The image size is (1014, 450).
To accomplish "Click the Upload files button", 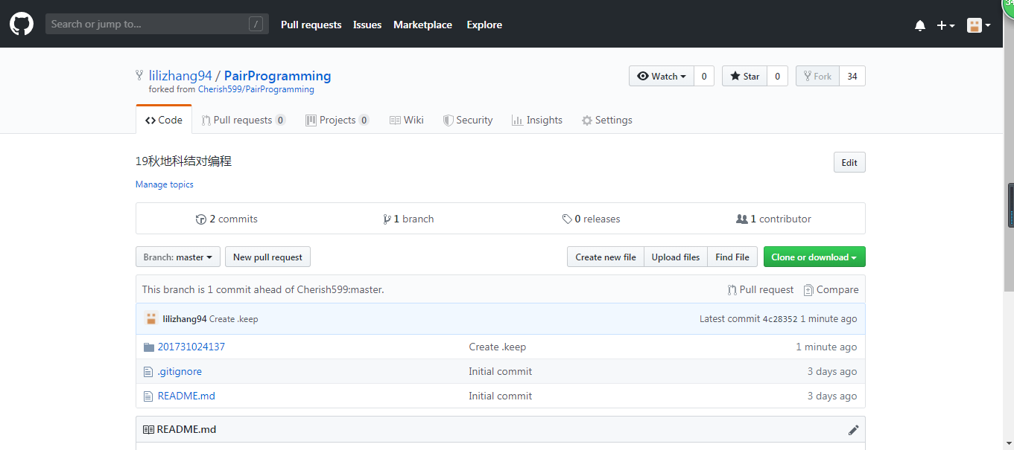I will pos(676,257).
